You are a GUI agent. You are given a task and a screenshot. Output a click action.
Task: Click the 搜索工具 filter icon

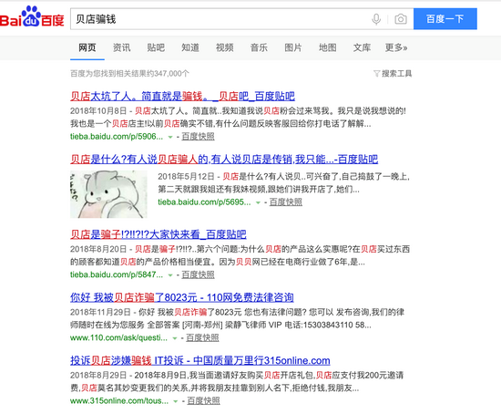pos(377,74)
